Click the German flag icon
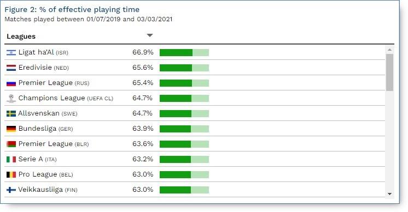 coord(11,129)
